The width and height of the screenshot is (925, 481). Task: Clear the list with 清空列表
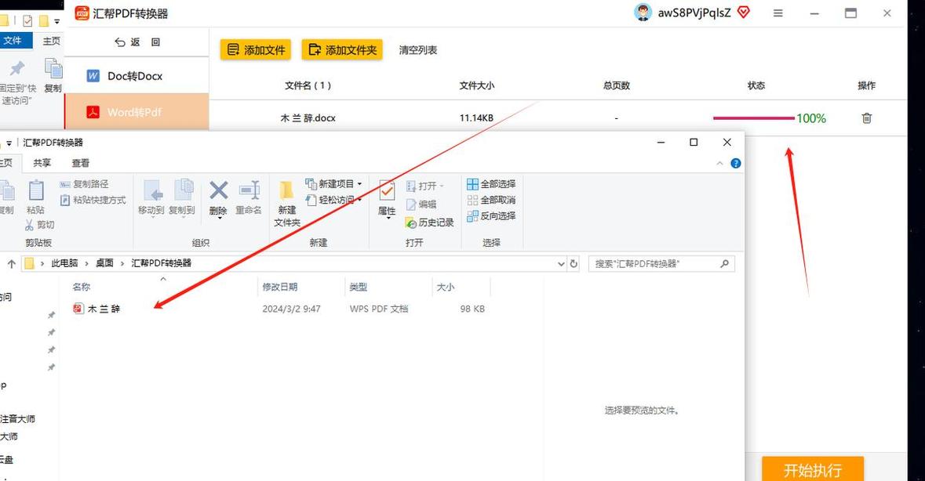coord(417,50)
